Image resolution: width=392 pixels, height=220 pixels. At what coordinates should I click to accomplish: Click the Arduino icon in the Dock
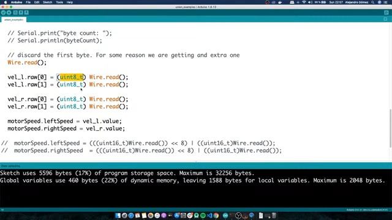pyautogui.click(x=225, y=216)
